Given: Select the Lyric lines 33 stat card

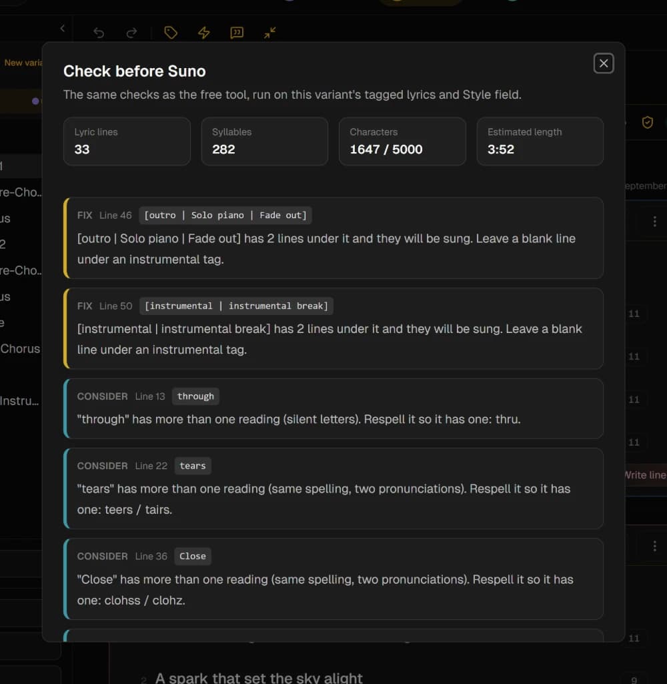Looking at the screenshot, I should (x=127, y=141).
